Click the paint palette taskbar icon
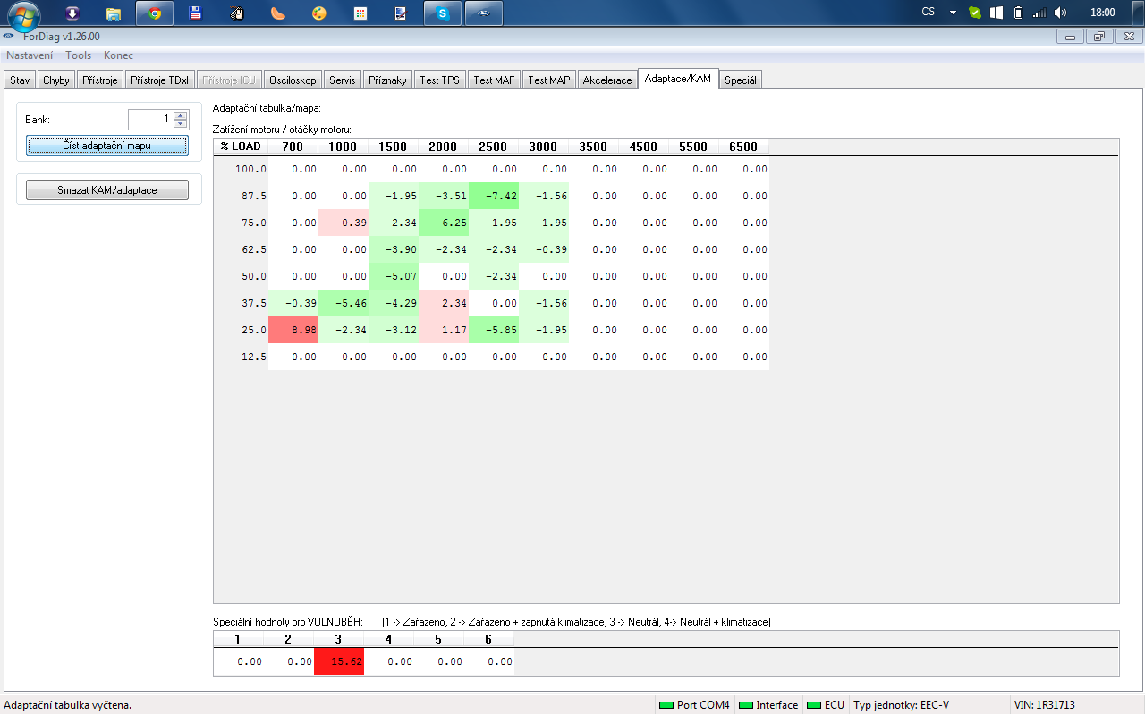The image size is (1145, 715). point(319,13)
